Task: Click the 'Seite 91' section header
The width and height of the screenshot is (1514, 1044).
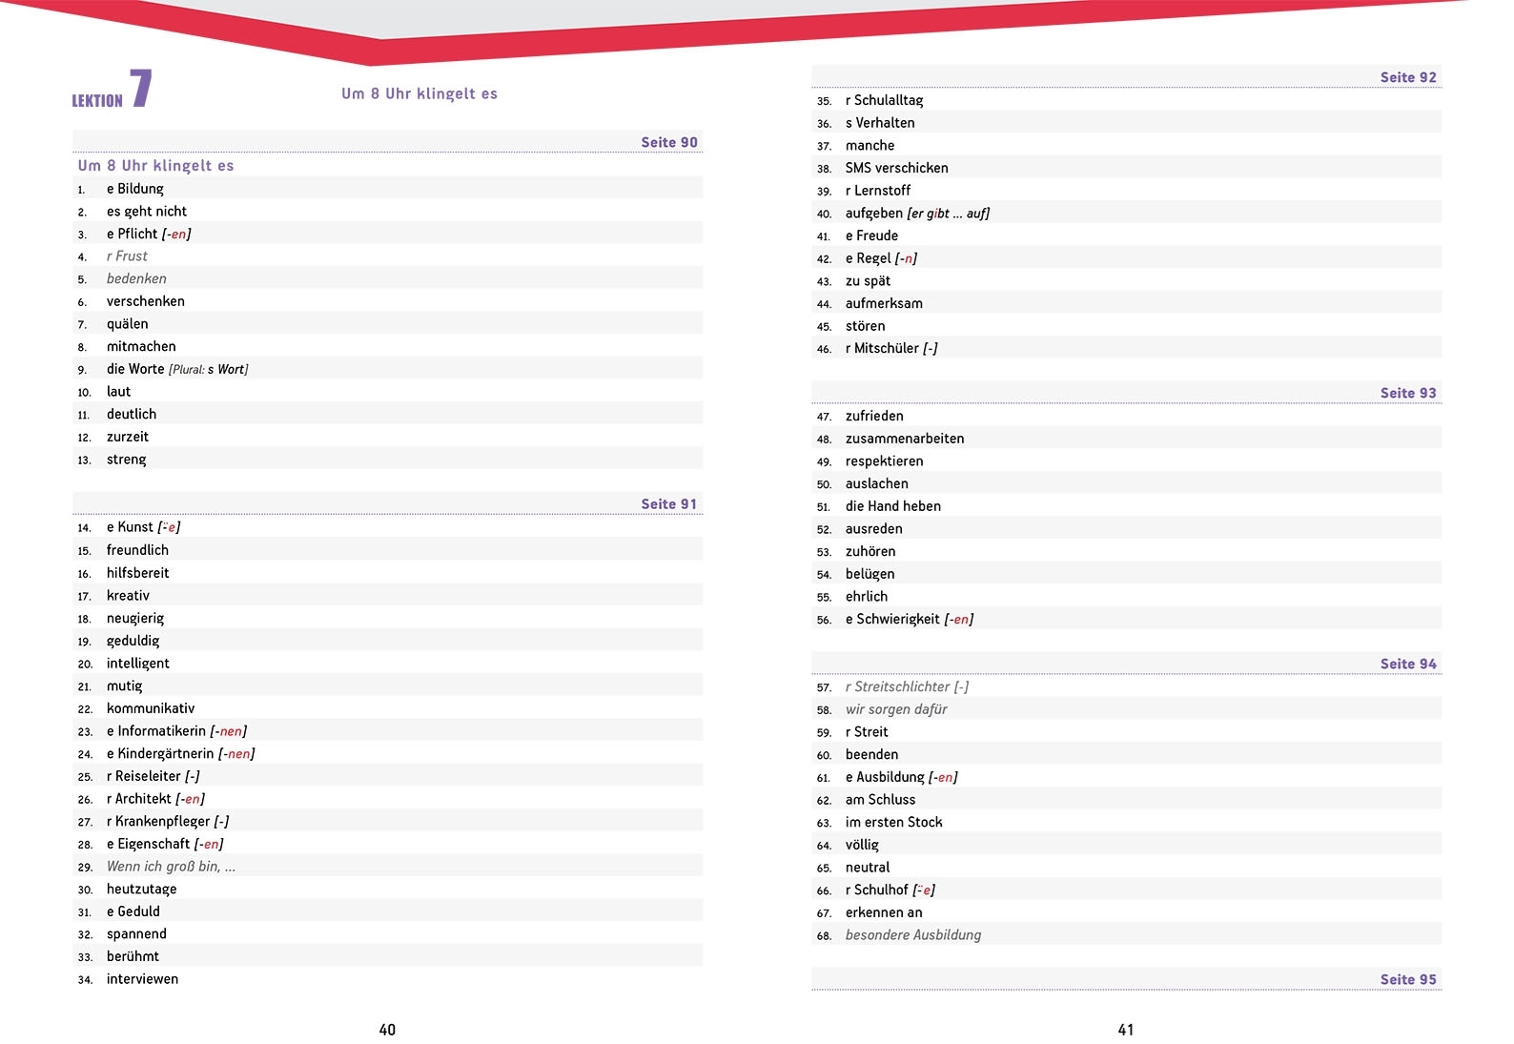Action: pos(668,503)
